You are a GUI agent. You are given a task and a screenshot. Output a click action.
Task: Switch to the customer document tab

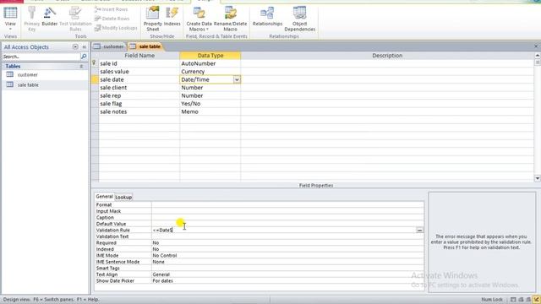point(109,46)
